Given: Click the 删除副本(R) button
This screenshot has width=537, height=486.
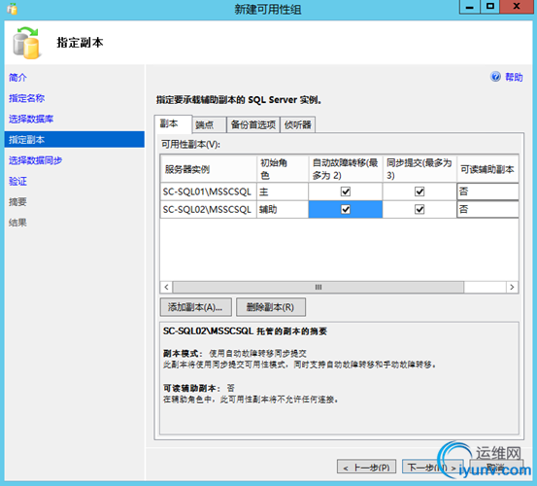Looking at the screenshot, I should (271, 307).
